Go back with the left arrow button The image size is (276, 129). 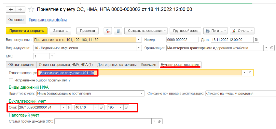point(11,9)
